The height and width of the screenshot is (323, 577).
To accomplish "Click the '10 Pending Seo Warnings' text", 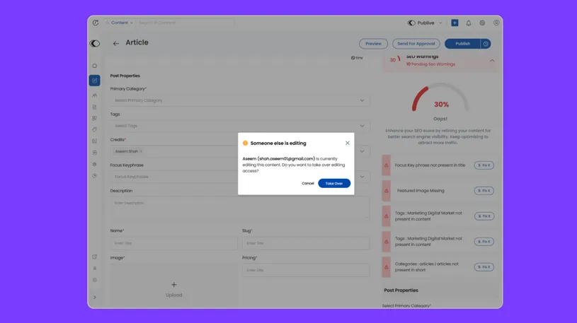I will 430,64.
